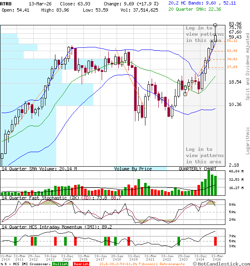Click the Volume By Price label
Image resolution: width=250 pixels, height=266 pixels.
click(133, 169)
